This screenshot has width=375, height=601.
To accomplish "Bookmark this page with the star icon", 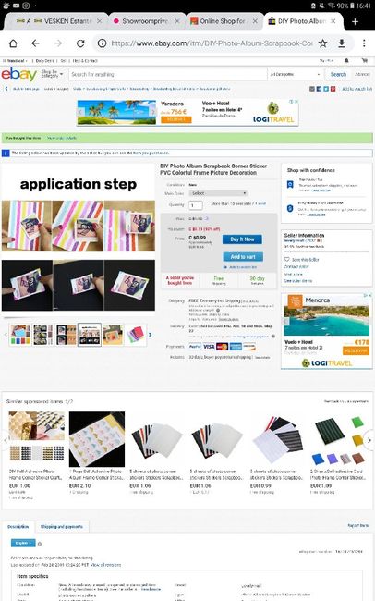I will coord(323,43).
